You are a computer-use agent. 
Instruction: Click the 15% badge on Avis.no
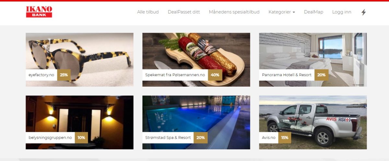click(x=285, y=137)
